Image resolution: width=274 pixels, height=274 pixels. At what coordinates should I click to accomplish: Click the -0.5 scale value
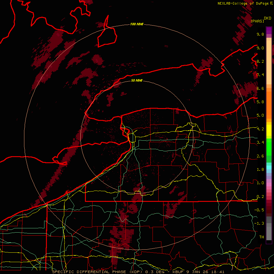click(259, 210)
